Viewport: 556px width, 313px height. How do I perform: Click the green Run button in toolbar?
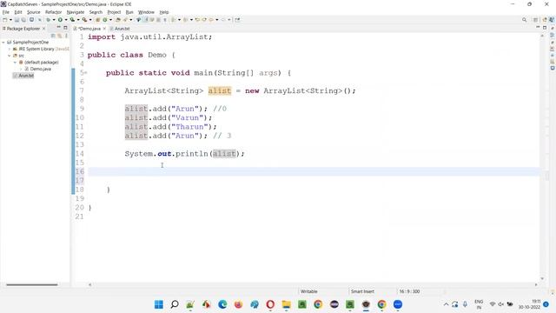pos(60,20)
